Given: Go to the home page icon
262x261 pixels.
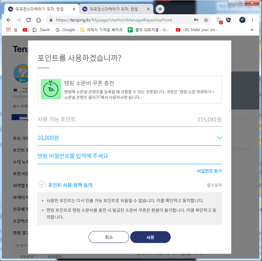Looking at the screenshot, I should pos(39,20).
